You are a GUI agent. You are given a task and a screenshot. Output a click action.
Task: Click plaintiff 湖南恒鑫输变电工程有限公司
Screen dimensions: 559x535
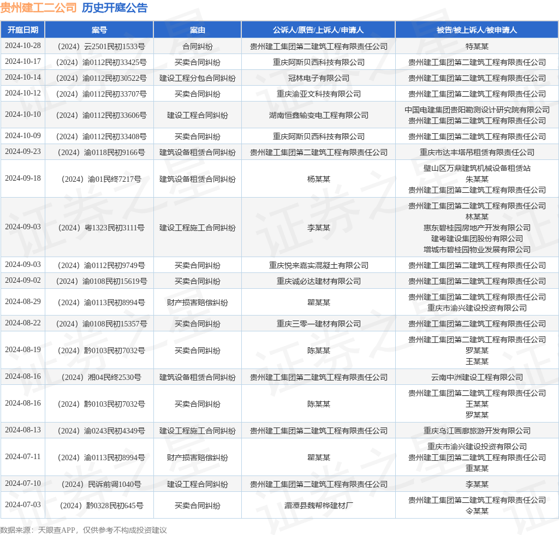(x=318, y=115)
